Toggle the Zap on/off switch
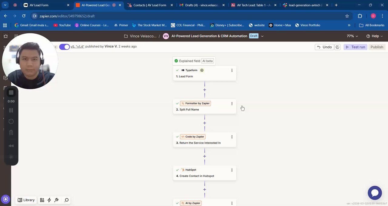This screenshot has width=388, height=206. click(65, 47)
